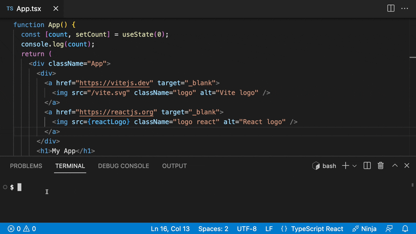Open the DEBUG CONSOLE tab
416x234 pixels.
pyautogui.click(x=123, y=166)
